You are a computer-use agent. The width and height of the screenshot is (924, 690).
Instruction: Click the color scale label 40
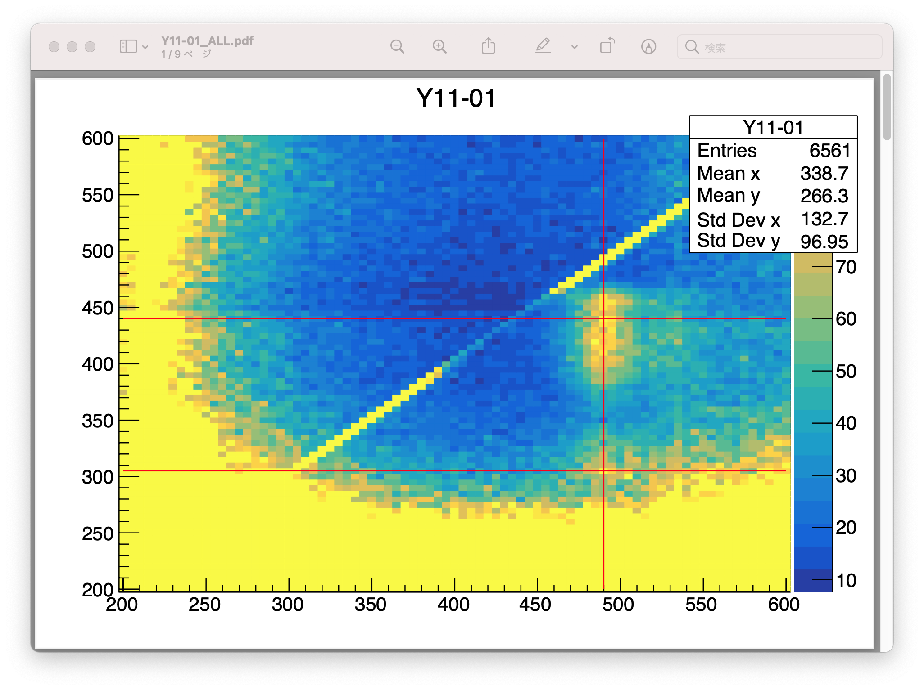coord(846,423)
